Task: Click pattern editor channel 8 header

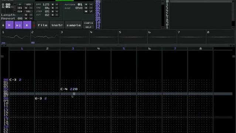Action: [201, 49]
